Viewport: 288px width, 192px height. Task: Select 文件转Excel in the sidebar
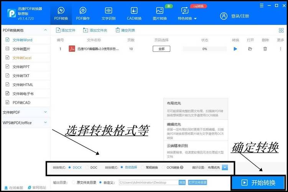pyautogui.click(x=22, y=58)
